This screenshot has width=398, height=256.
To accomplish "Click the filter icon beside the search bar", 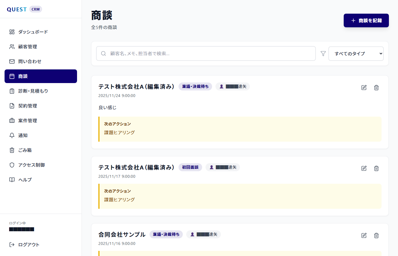I will point(323,53).
